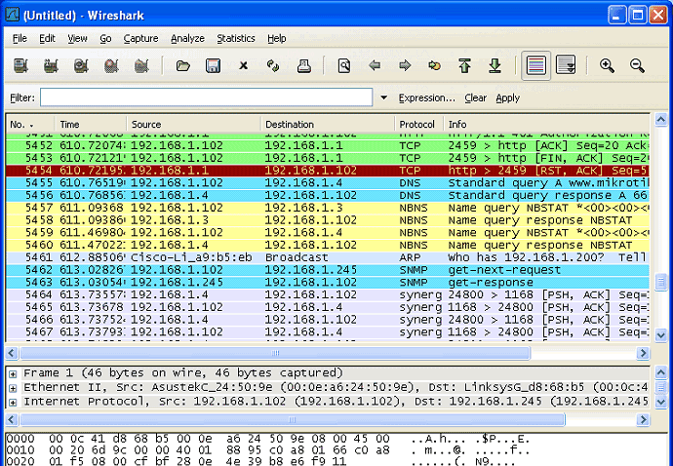This screenshot has width=673, height=466.
Task: Select packet 5453 FIN, ACK row
Action: click(327, 158)
